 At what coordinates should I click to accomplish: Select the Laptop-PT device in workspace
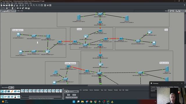click(x=55, y=72)
